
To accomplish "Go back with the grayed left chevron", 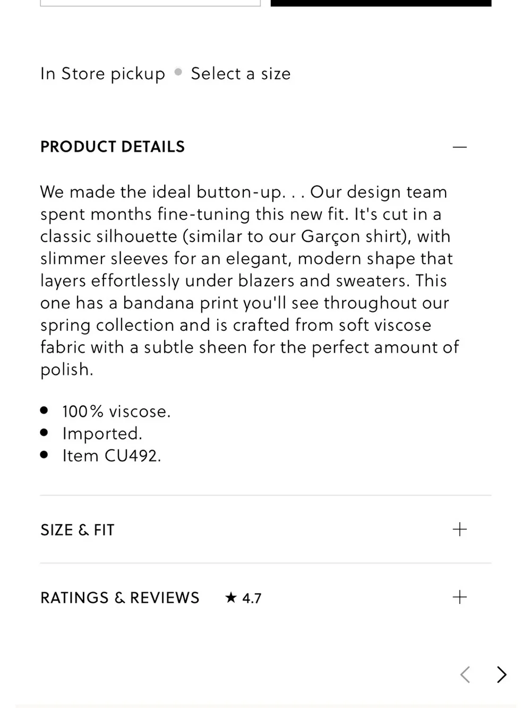I will tap(465, 675).
